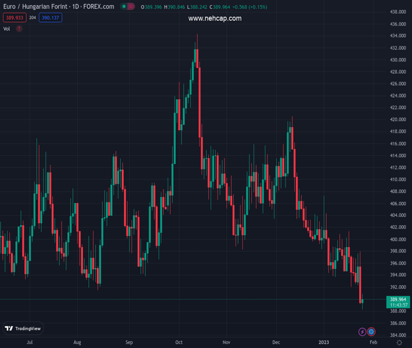This screenshot has width=412, height=348.
Task: Click the Oct label on time axis
Action: pyautogui.click(x=180, y=343)
